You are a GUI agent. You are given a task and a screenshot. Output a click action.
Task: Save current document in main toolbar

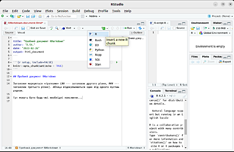(28, 16)
